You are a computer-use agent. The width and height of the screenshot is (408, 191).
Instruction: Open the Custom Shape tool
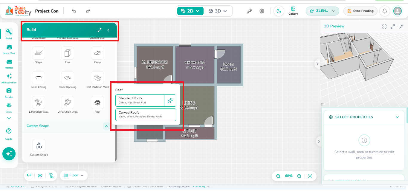click(39, 147)
